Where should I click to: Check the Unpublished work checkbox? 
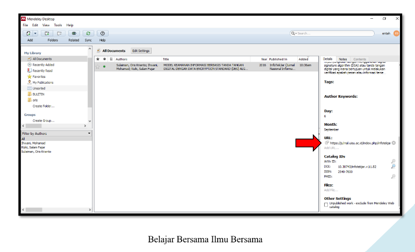pyautogui.click(x=326, y=205)
